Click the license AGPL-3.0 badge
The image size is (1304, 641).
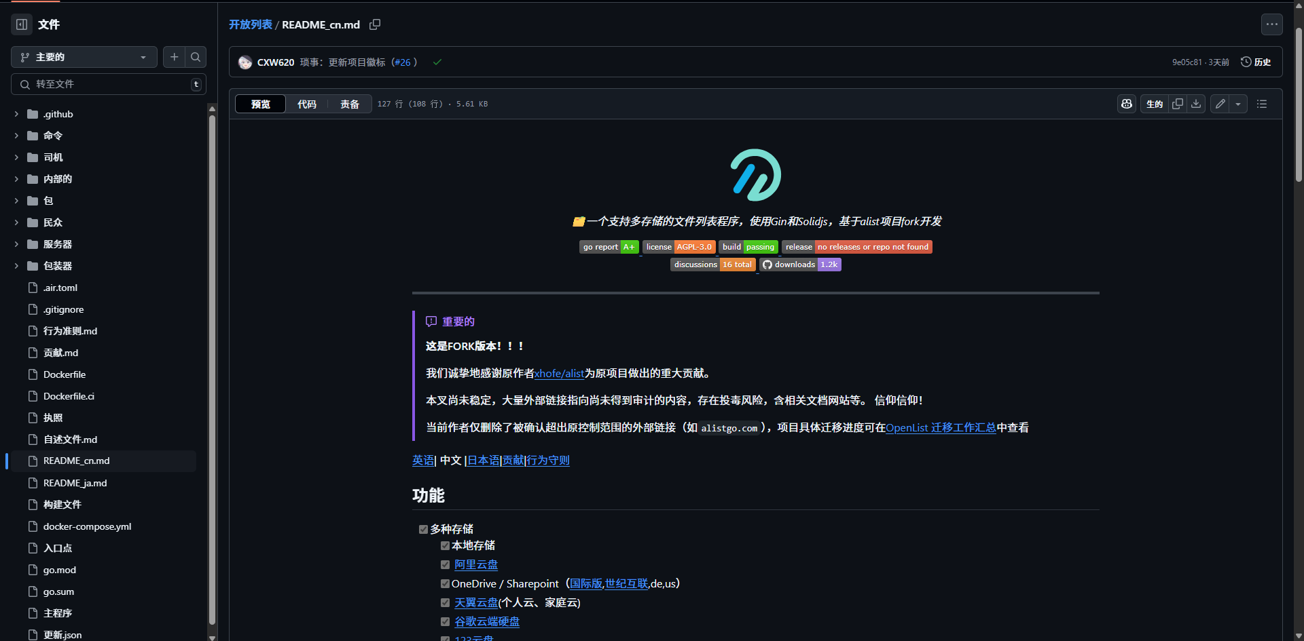(x=679, y=247)
